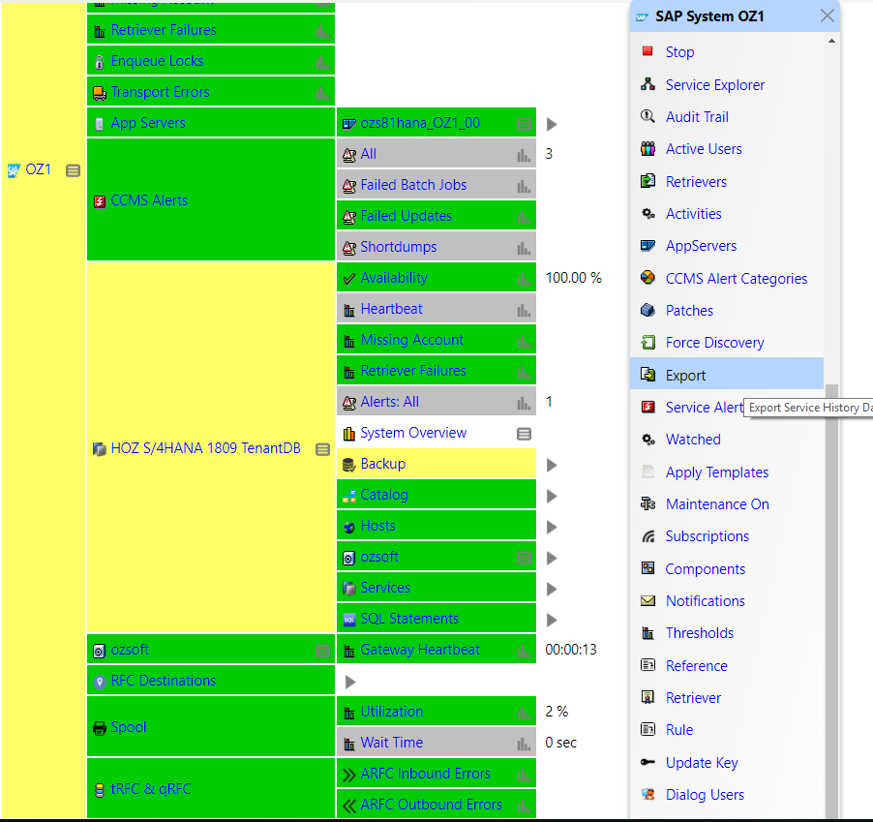Click the SAP System menu scrollbar thumb
The width and height of the screenshot is (873, 822).
pyautogui.click(x=831, y=600)
